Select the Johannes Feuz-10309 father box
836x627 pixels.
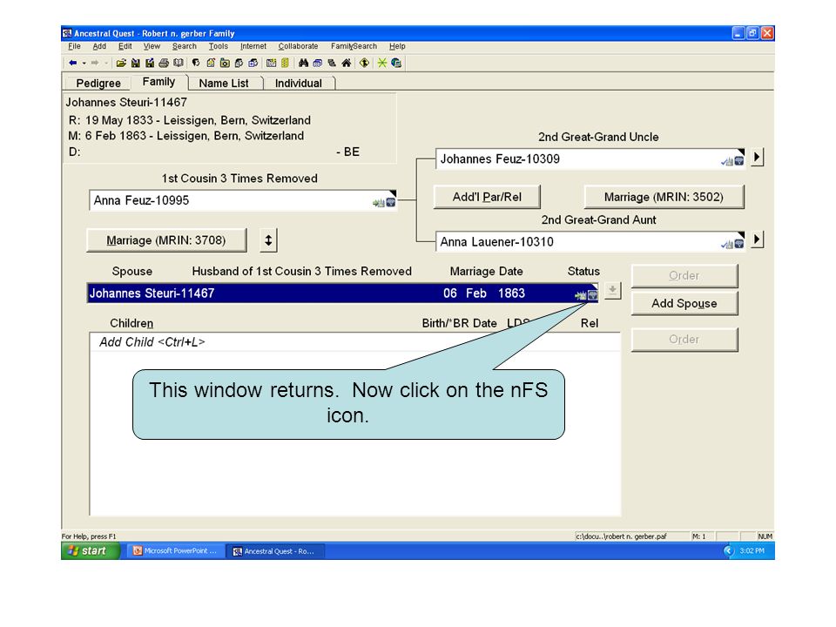[590, 158]
